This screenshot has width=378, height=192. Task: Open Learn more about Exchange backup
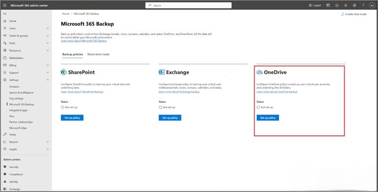pos(179,92)
